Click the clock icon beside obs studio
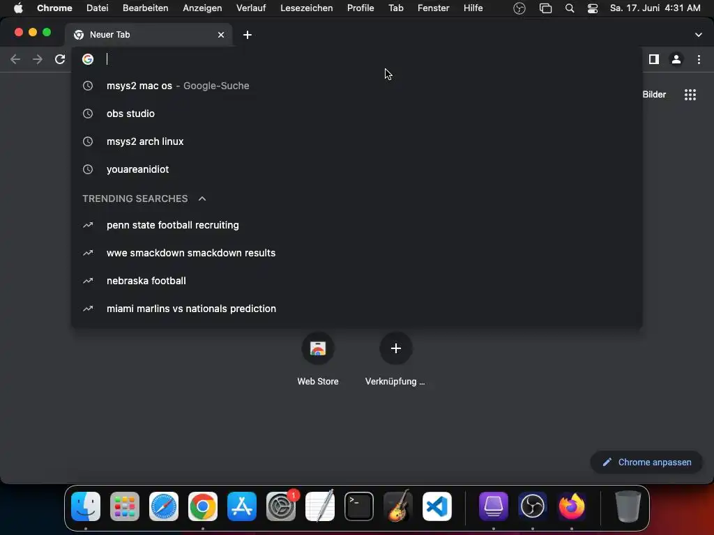The width and height of the screenshot is (714, 535). [x=88, y=114]
